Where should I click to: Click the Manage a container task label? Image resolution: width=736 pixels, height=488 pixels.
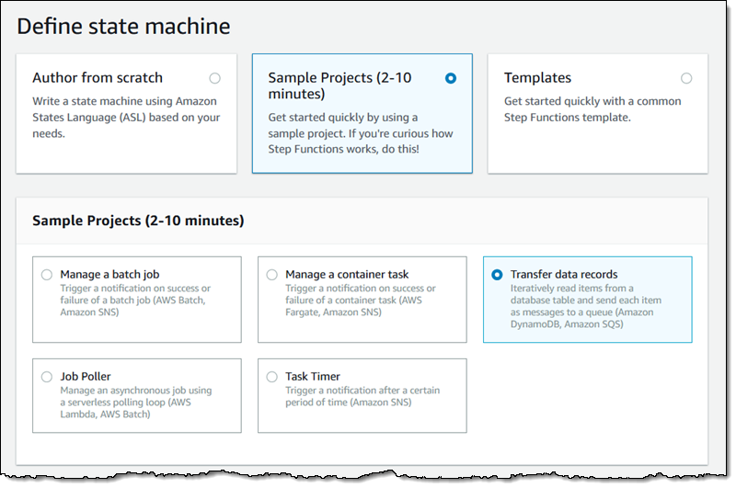pos(347,274)
